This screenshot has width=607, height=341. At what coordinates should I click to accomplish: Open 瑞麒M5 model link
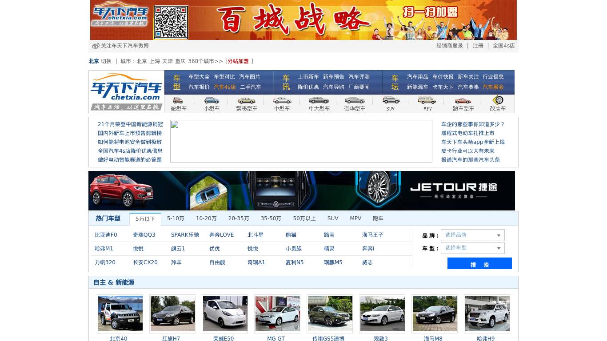click(x=333, y=262)
